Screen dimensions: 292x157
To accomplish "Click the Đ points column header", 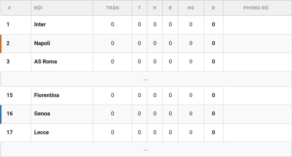I will tap(213, 8).
